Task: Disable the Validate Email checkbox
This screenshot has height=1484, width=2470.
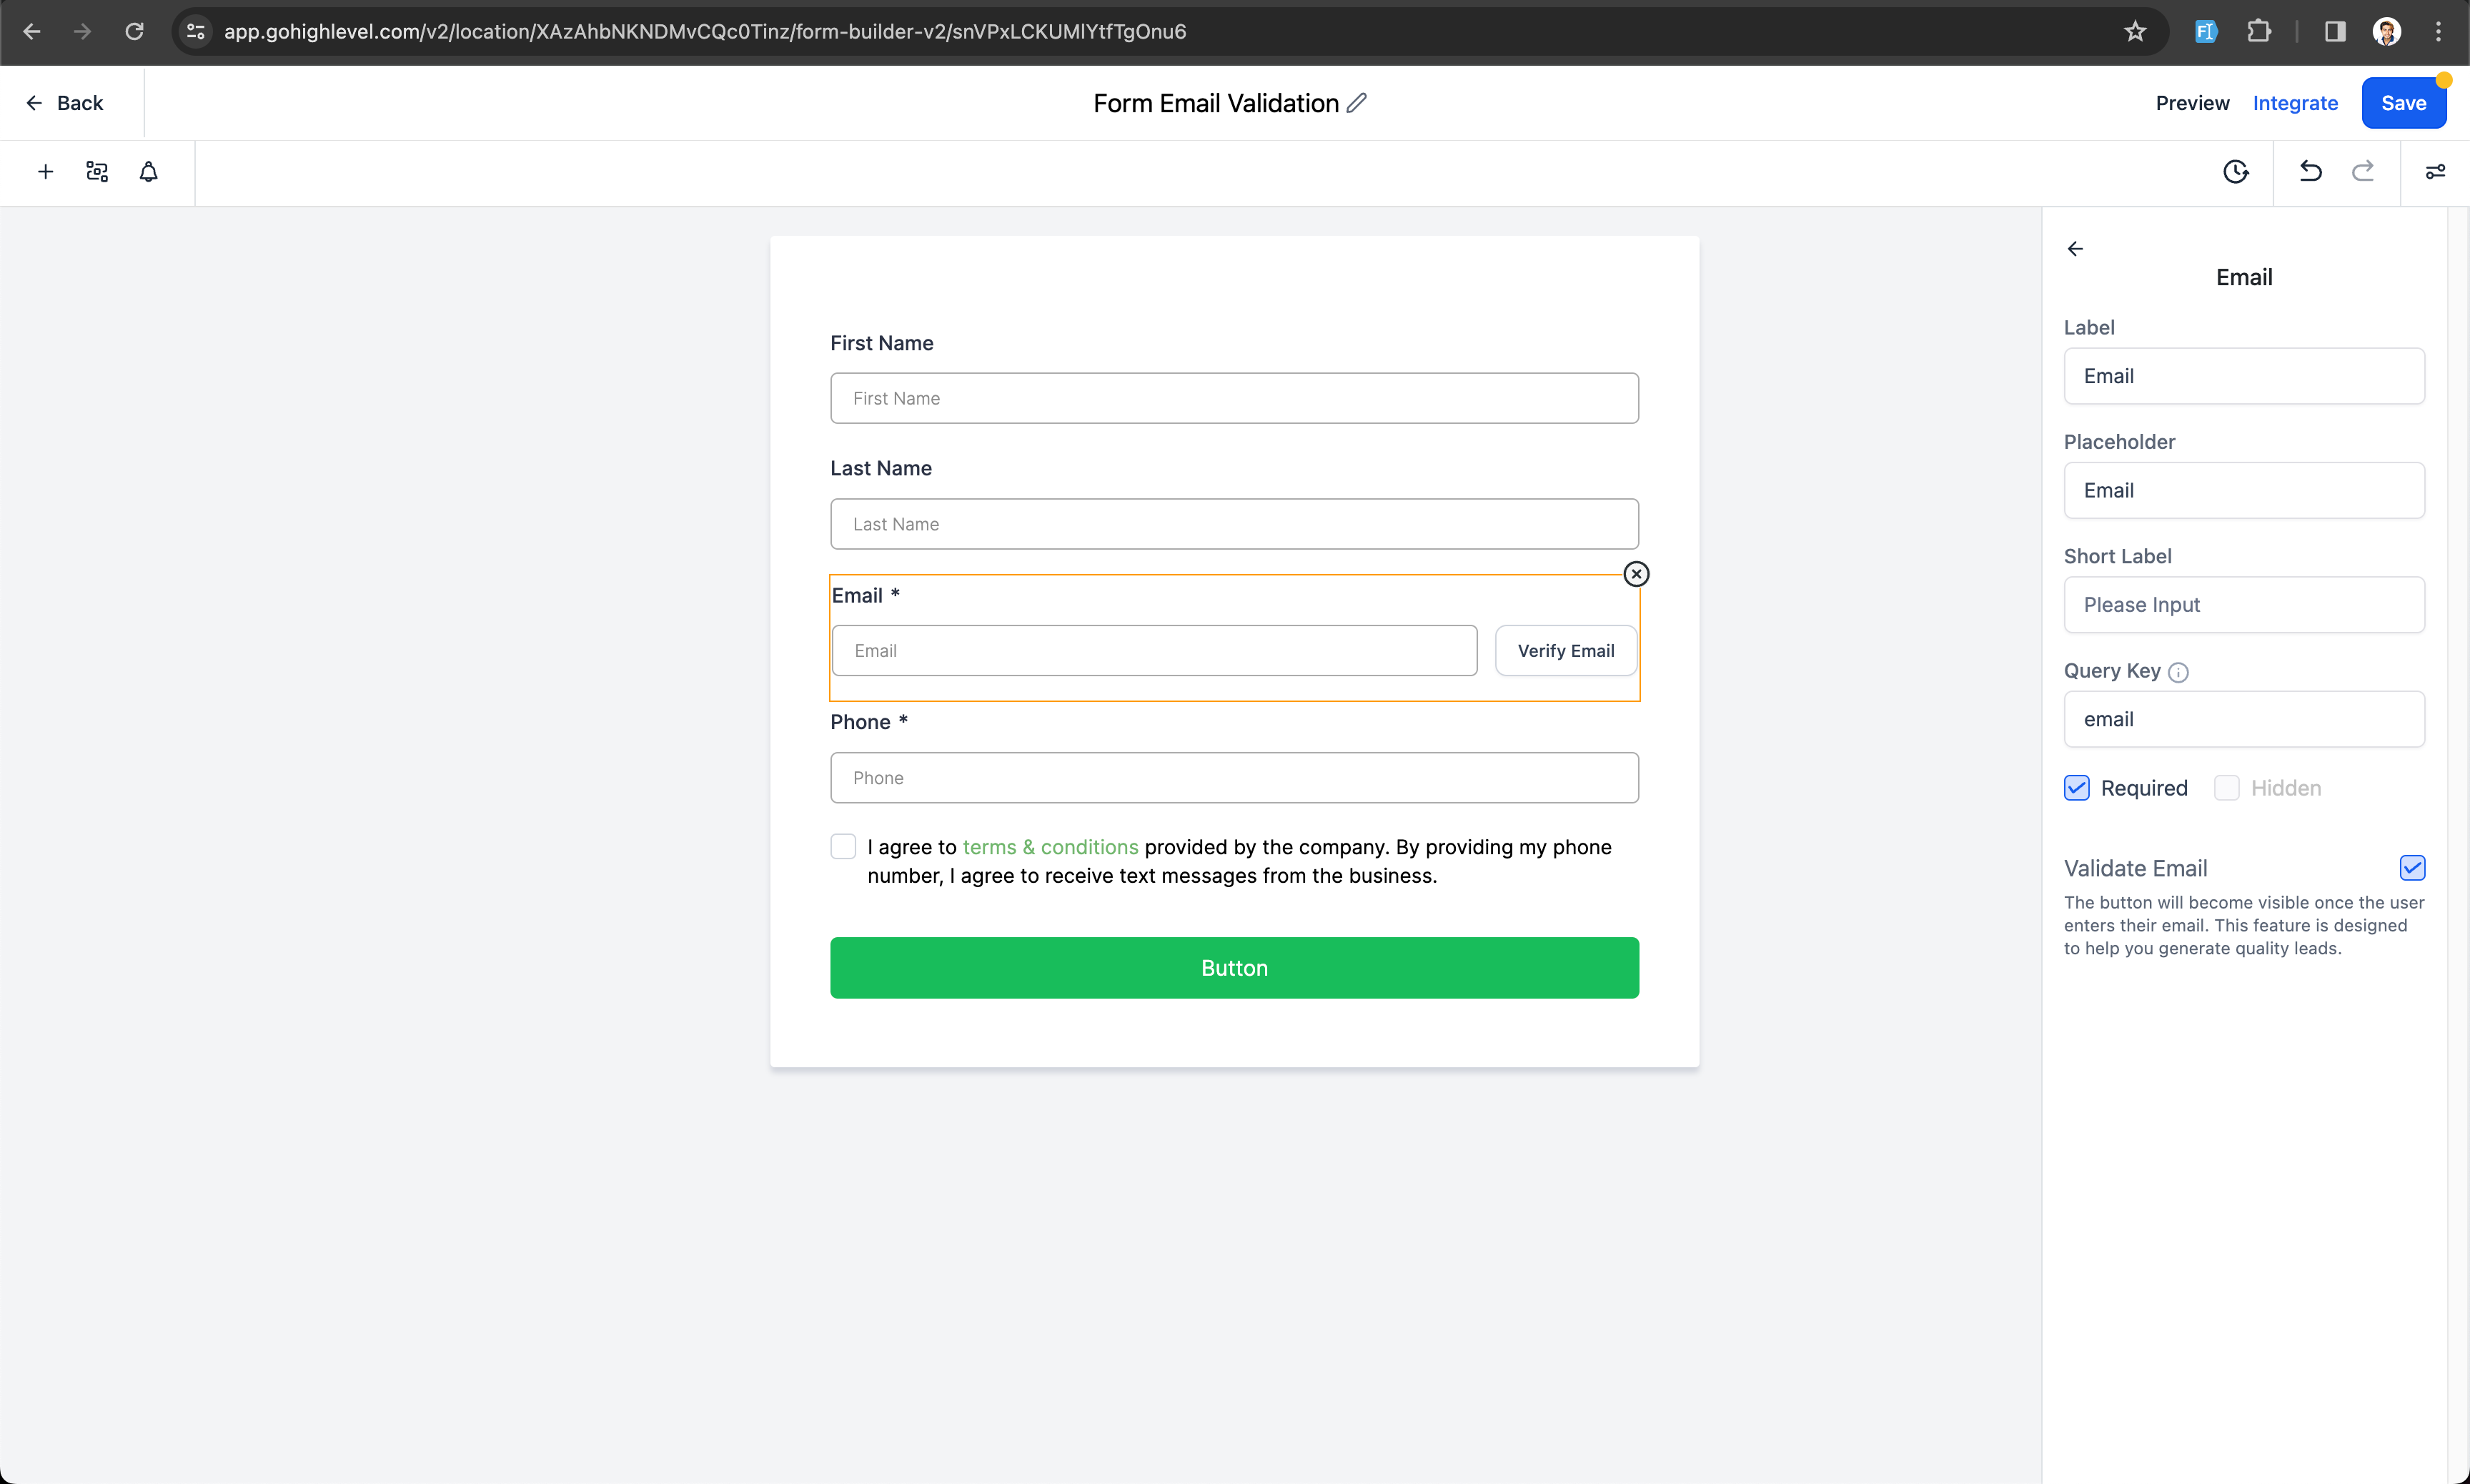Action: (x=2412, y=868)
